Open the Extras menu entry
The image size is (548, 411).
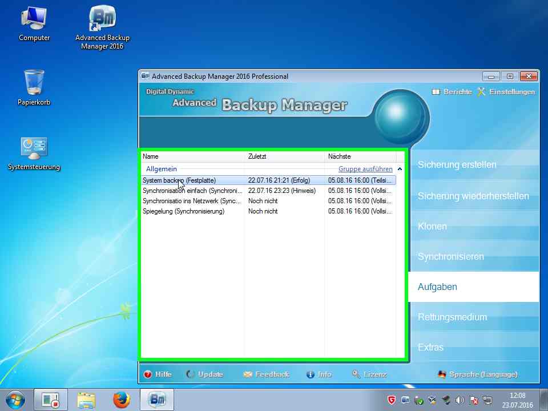click(x=474, y=347)
